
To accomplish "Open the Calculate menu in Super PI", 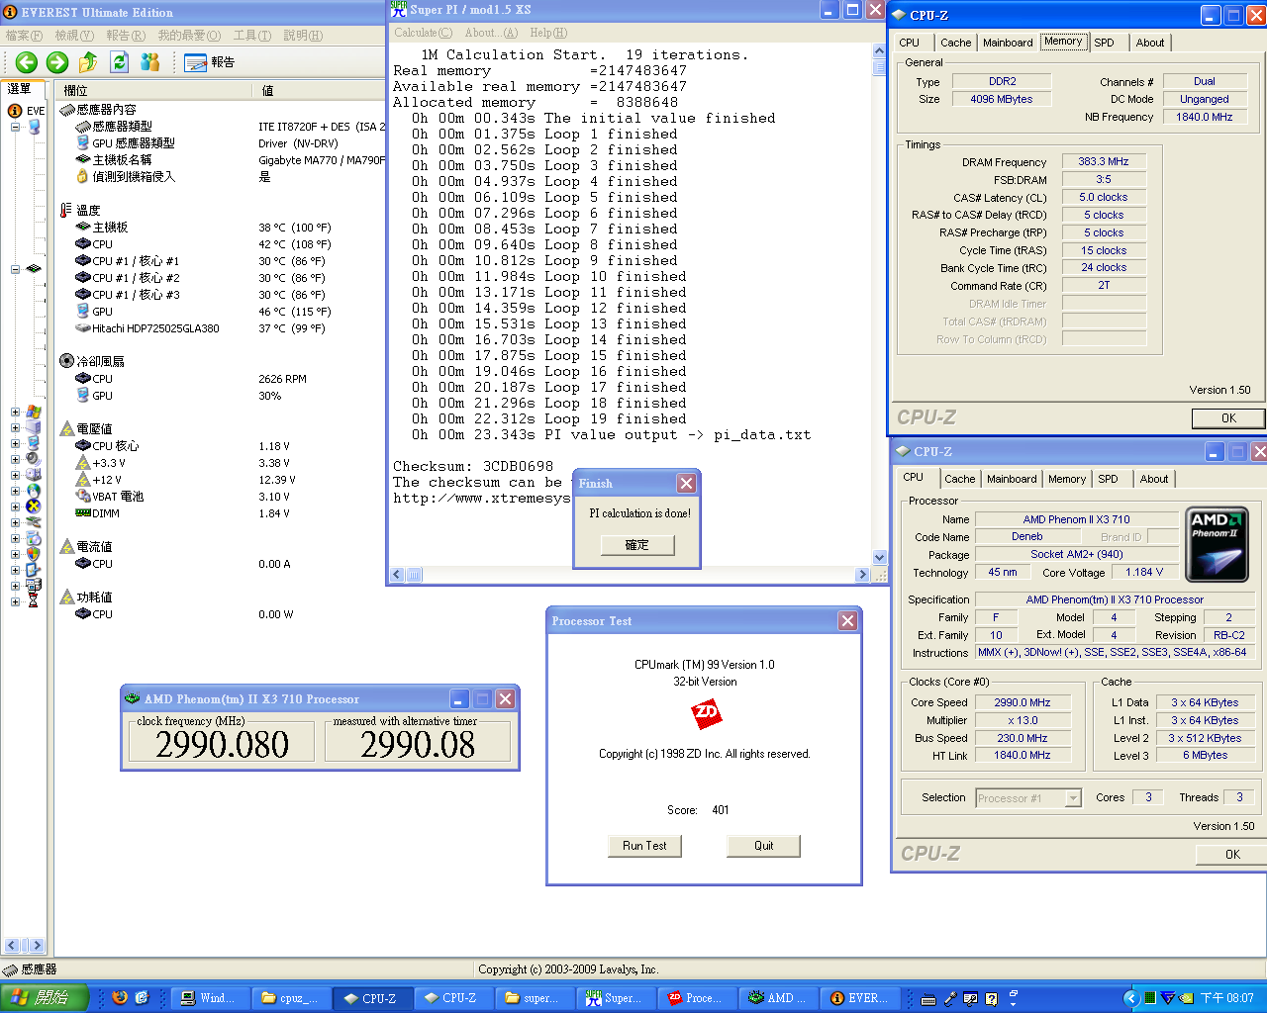I will pos(423,33).
